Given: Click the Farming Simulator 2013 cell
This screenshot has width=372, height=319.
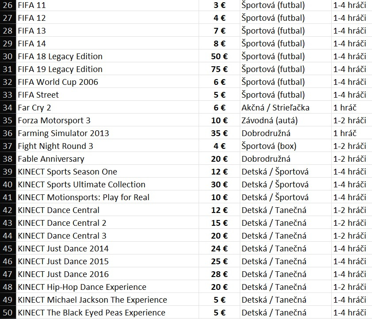Looking at the screenshot, I should [63, 133].
